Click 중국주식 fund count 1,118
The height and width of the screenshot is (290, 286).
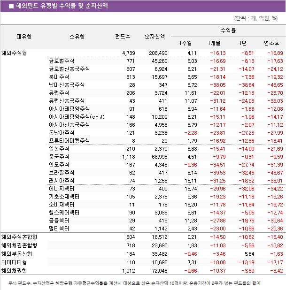click(x=129, y=157)
